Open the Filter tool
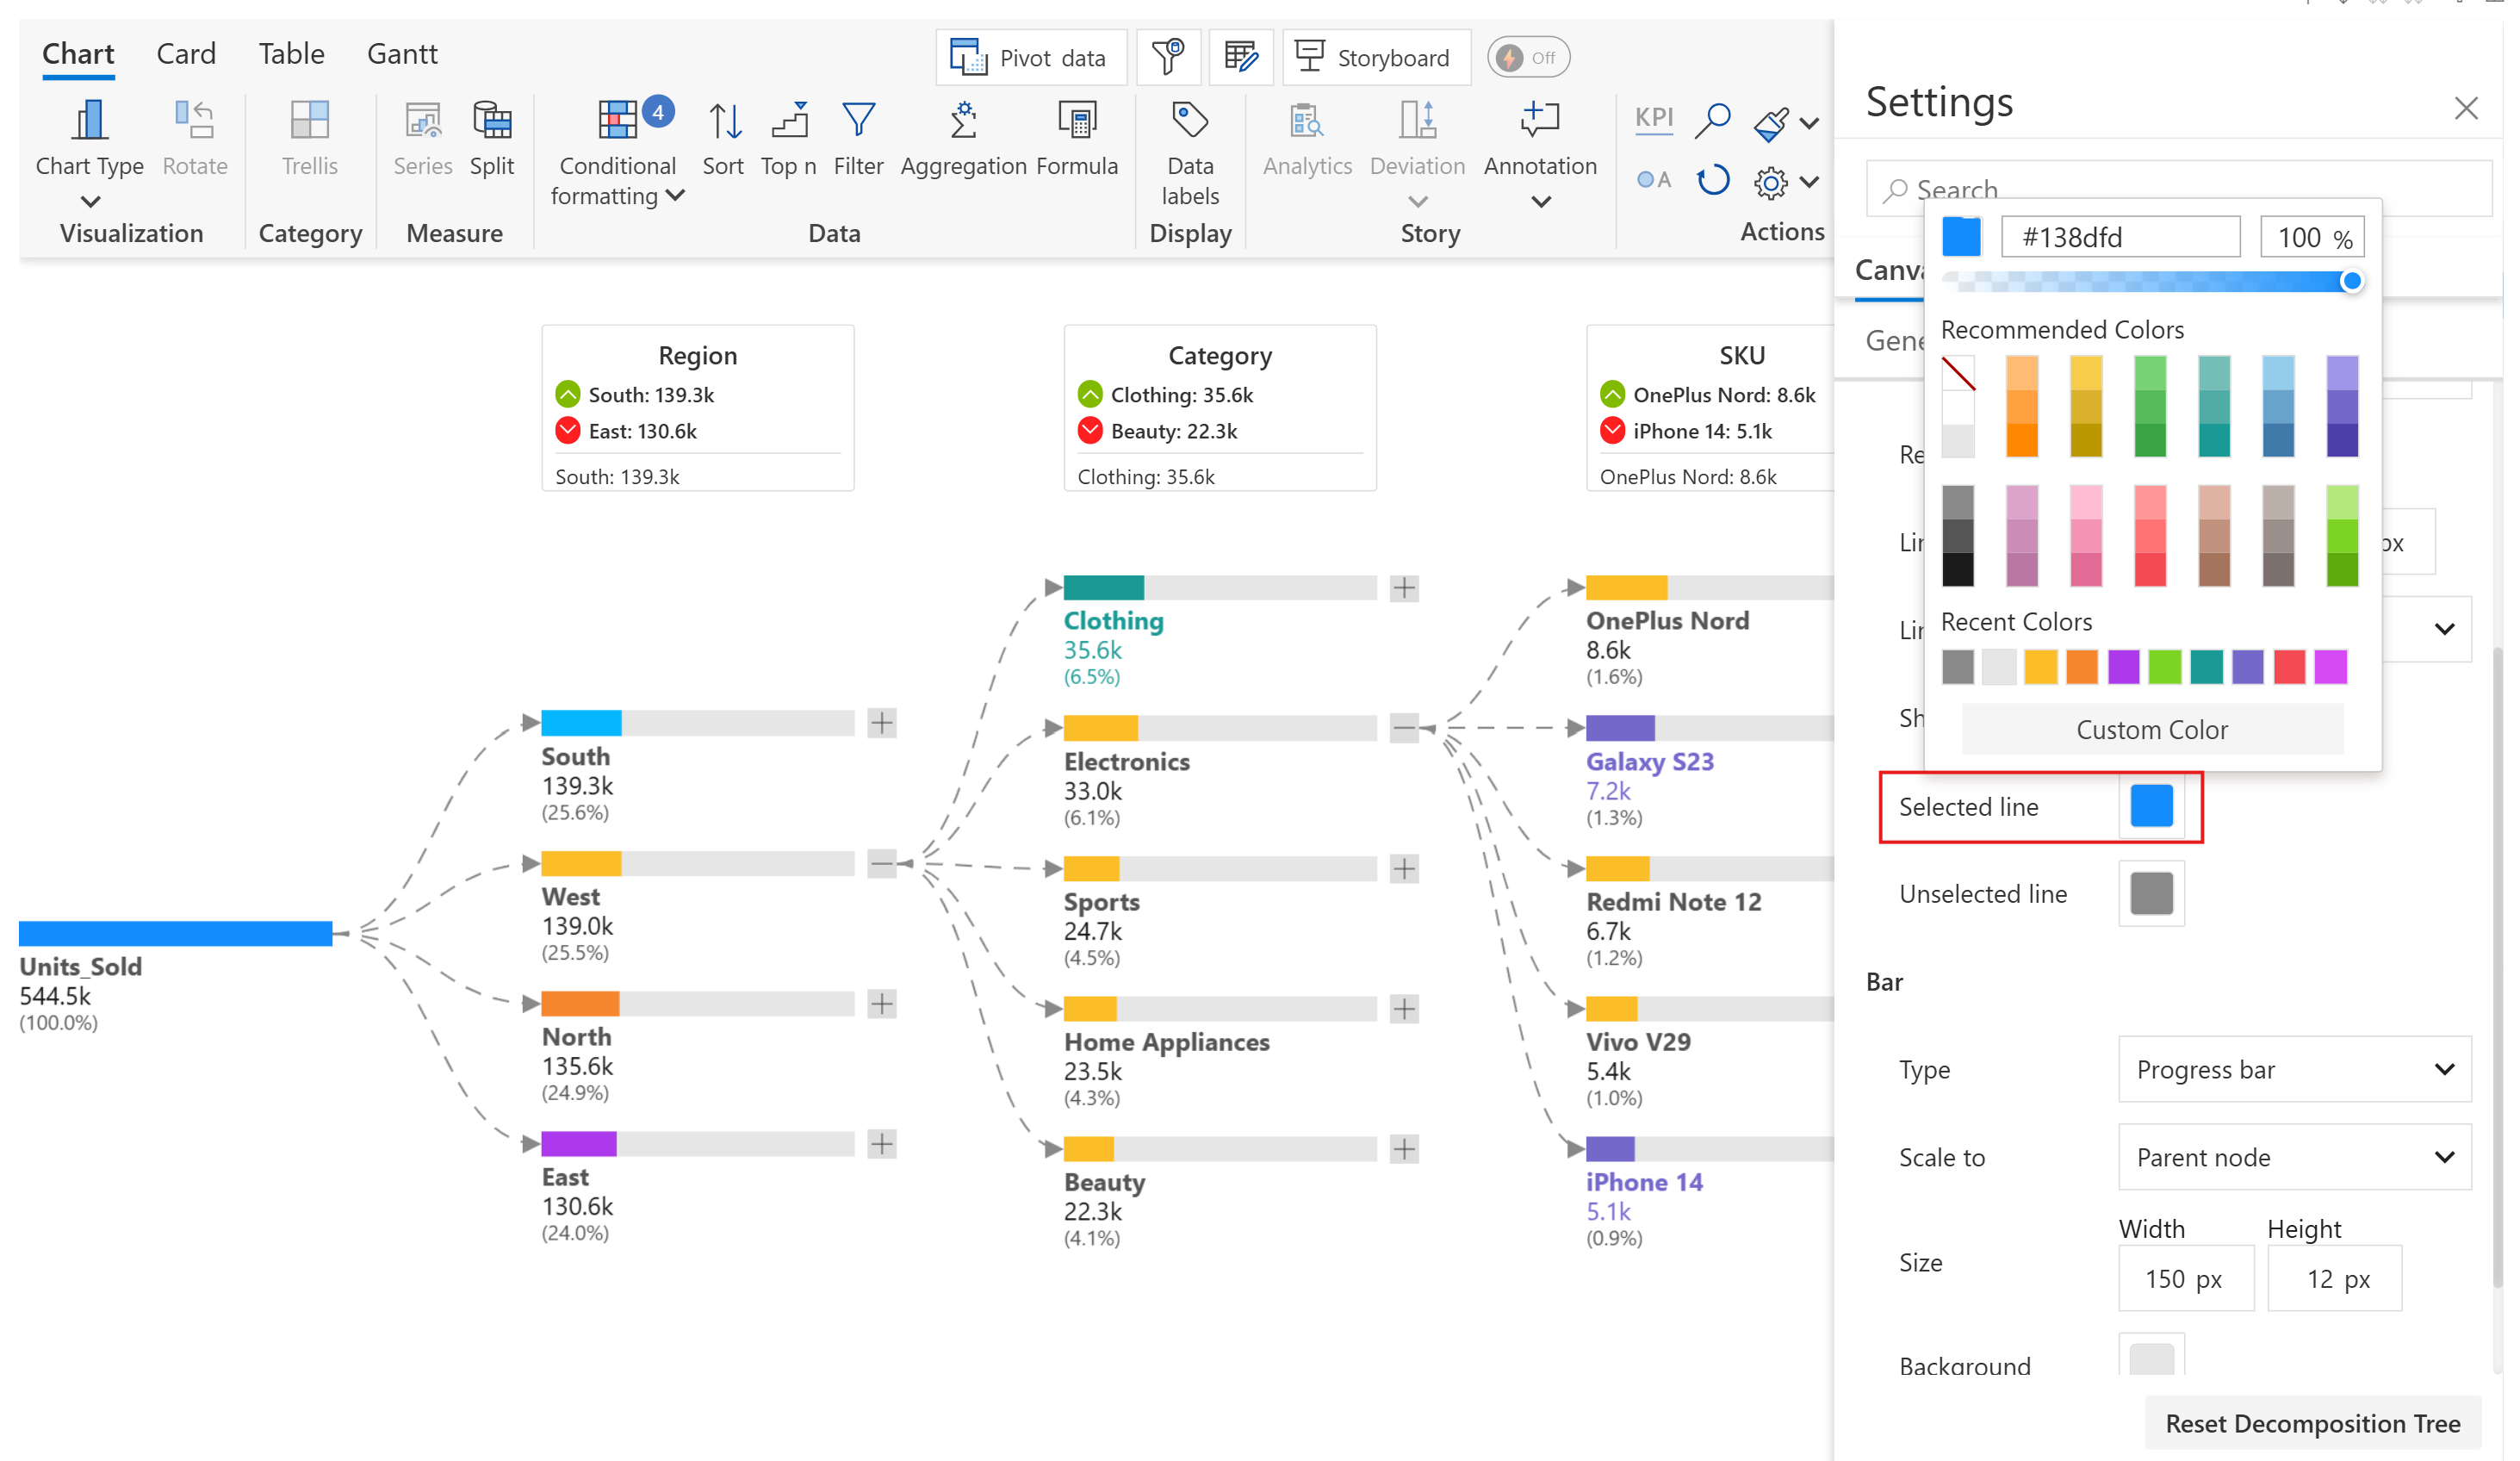This screenshot has height=1461, width=2520. click(858, 121)
